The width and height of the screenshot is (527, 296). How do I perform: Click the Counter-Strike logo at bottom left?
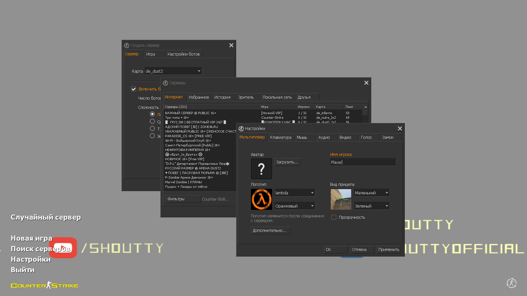point(44,285)
